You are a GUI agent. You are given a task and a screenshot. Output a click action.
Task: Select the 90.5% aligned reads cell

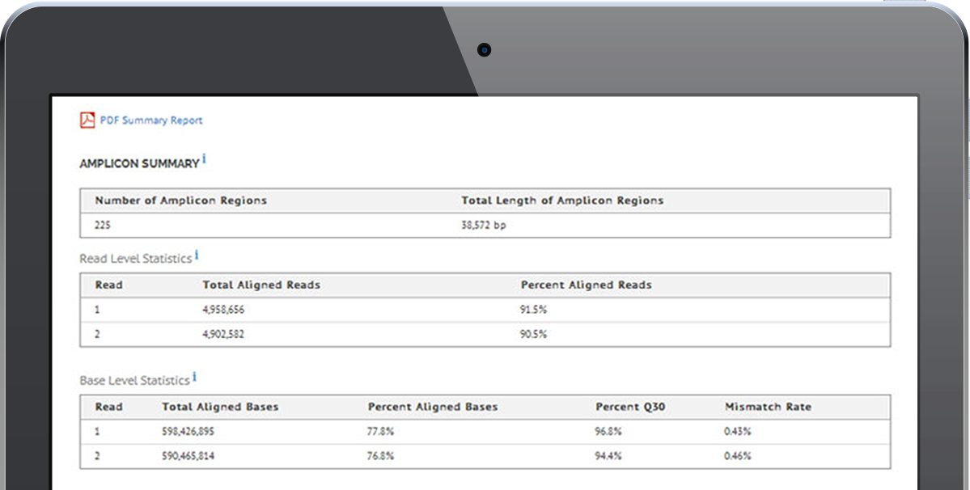tap(533, 334)
